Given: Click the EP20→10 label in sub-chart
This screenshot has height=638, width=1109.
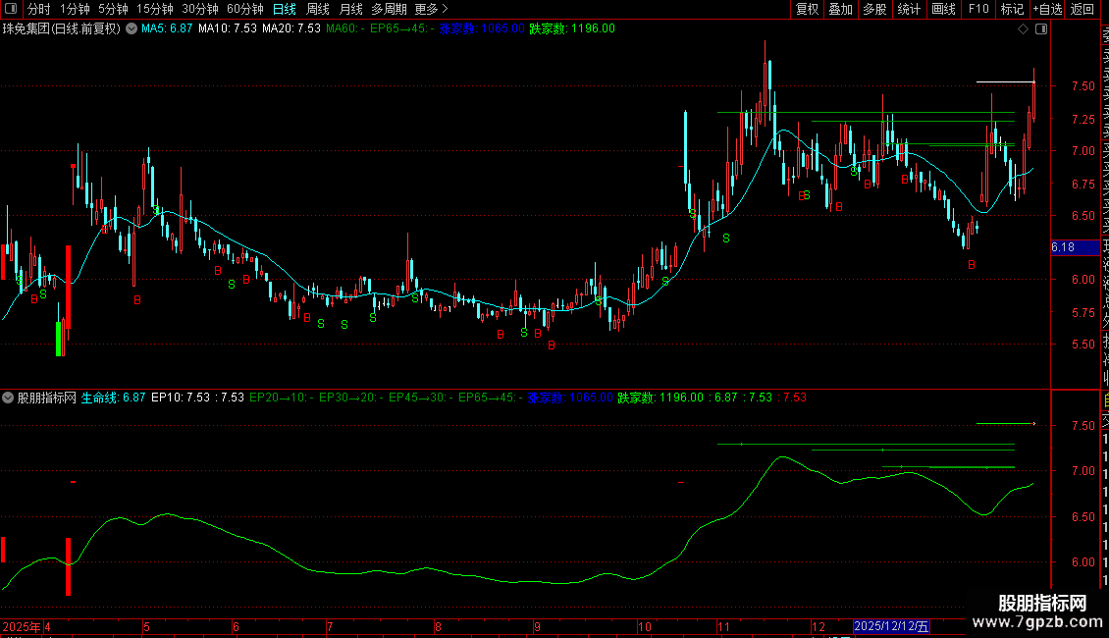Looking at the screenshot, I should click(282, 399).
